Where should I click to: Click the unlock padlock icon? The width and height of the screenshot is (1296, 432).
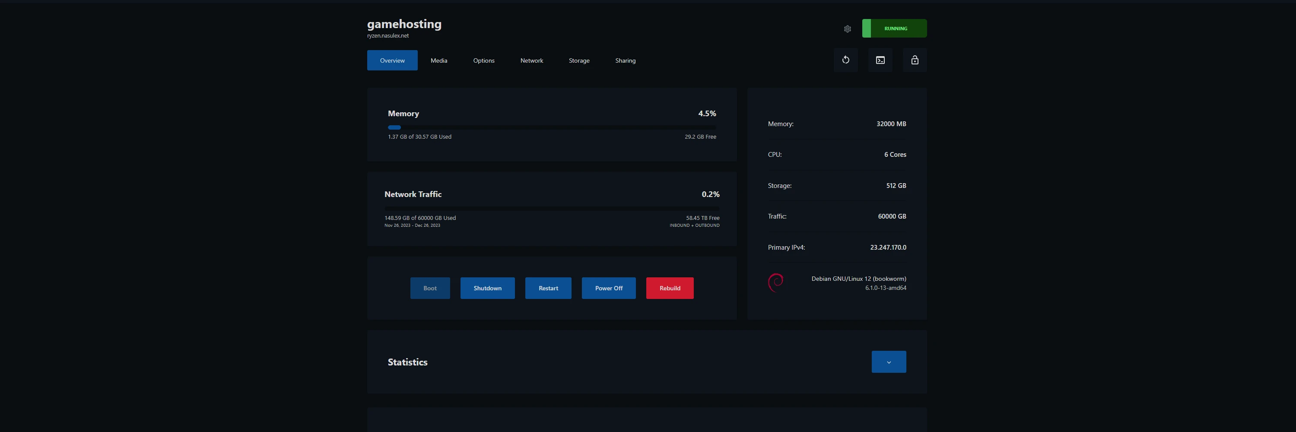[x=915, y=60]
